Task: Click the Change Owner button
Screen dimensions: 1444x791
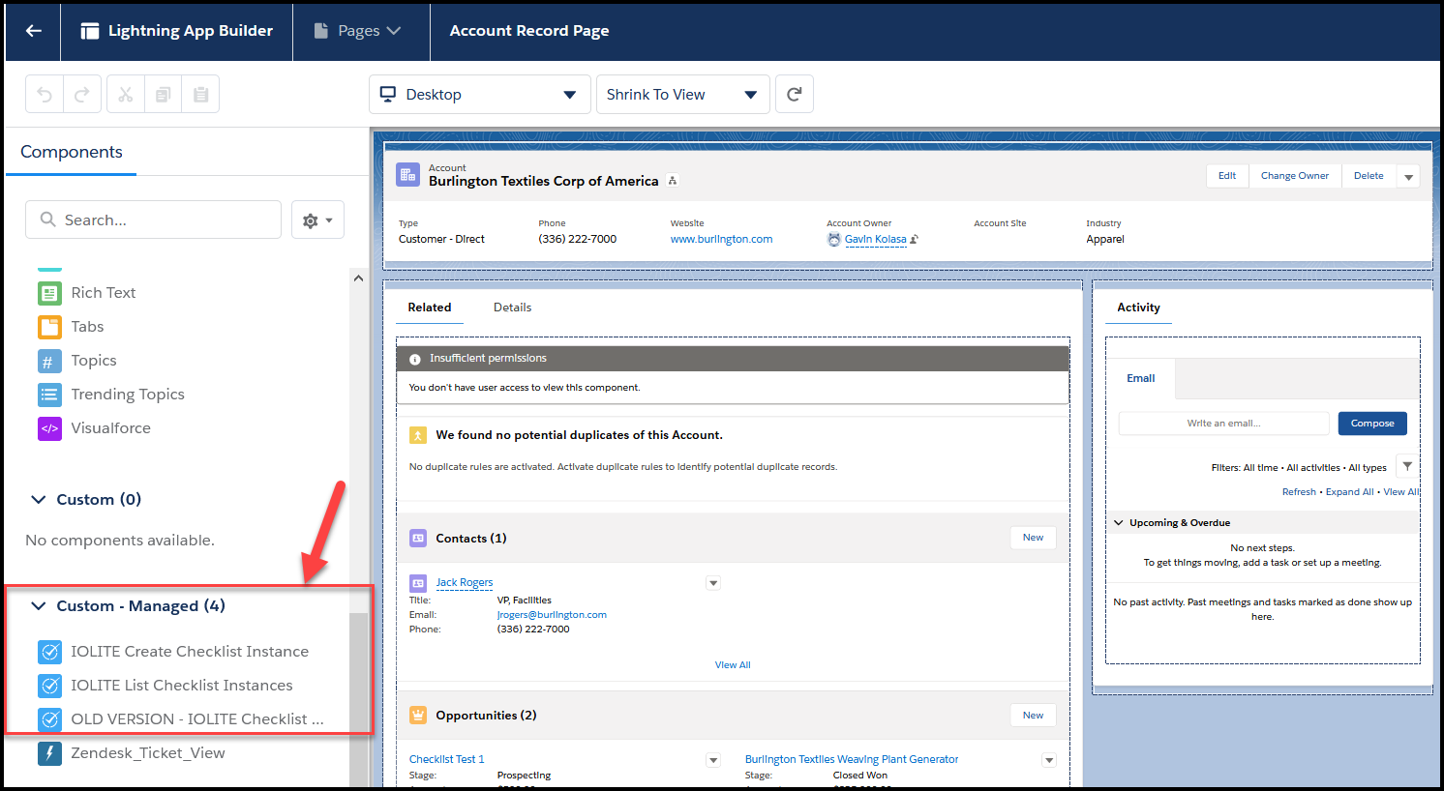Action: pyautogui.click(x=1295, y=175)
